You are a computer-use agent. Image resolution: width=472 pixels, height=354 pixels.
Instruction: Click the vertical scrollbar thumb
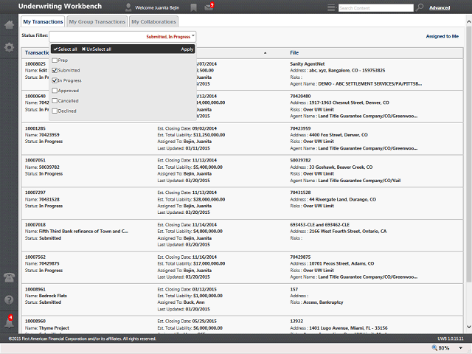(x=469, y=154)
